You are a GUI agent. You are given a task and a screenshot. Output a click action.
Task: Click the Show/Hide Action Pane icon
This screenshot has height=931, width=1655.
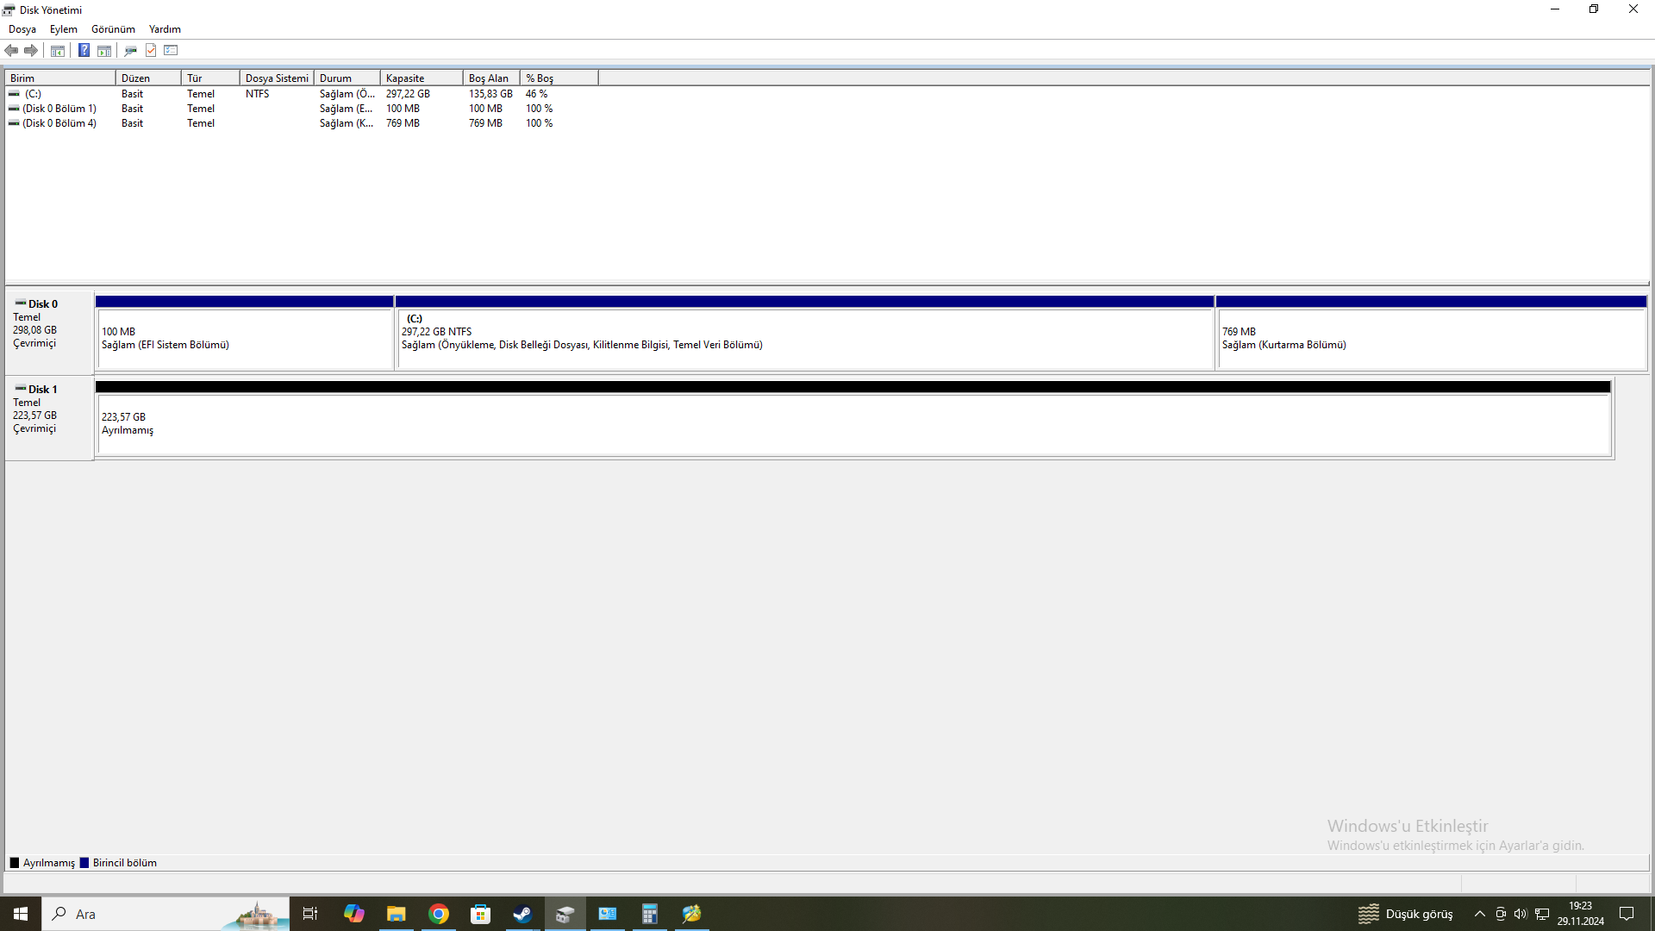tap(104, 51)
